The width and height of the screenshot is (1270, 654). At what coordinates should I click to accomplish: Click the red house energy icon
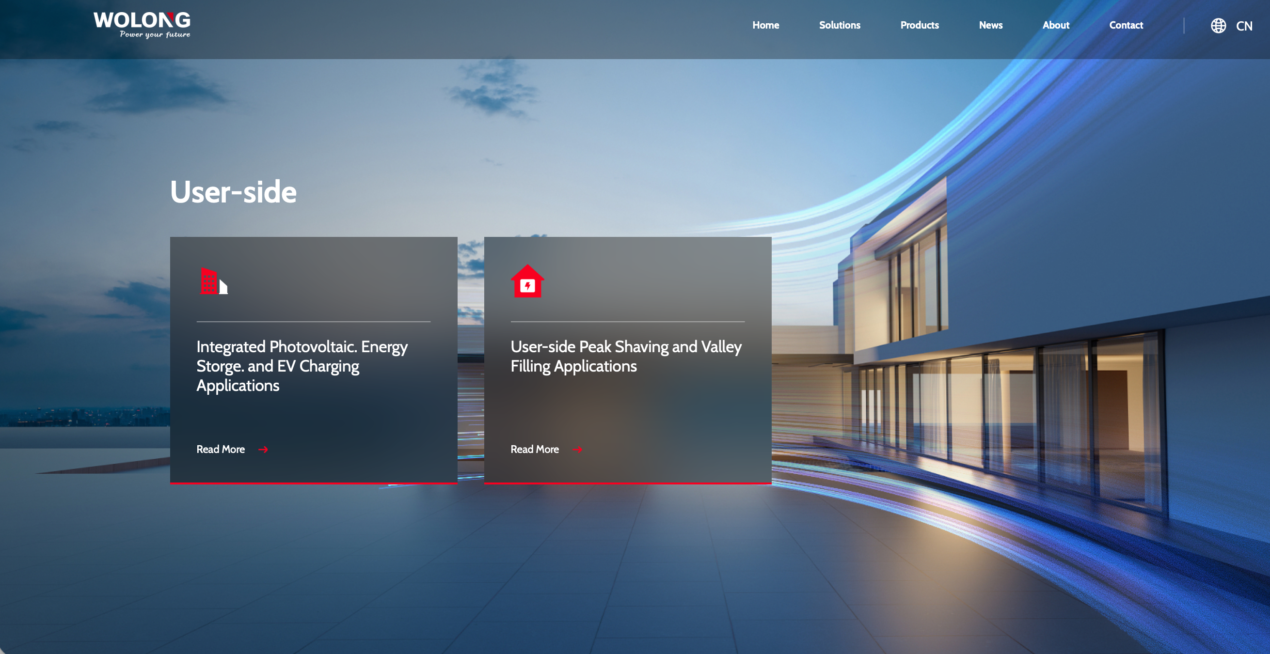pos(527,281)
